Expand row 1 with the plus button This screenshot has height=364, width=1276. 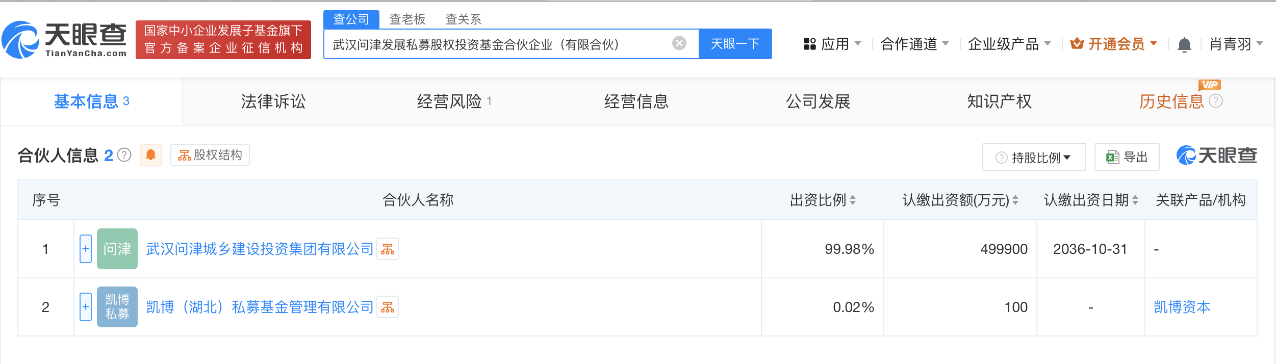86,249
